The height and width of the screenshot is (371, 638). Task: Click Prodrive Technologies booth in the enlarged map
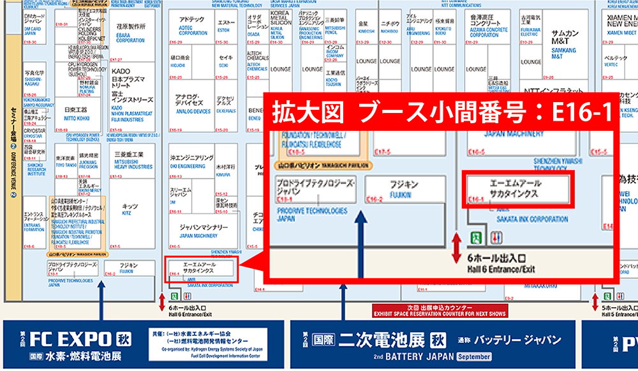coord(315,190)
